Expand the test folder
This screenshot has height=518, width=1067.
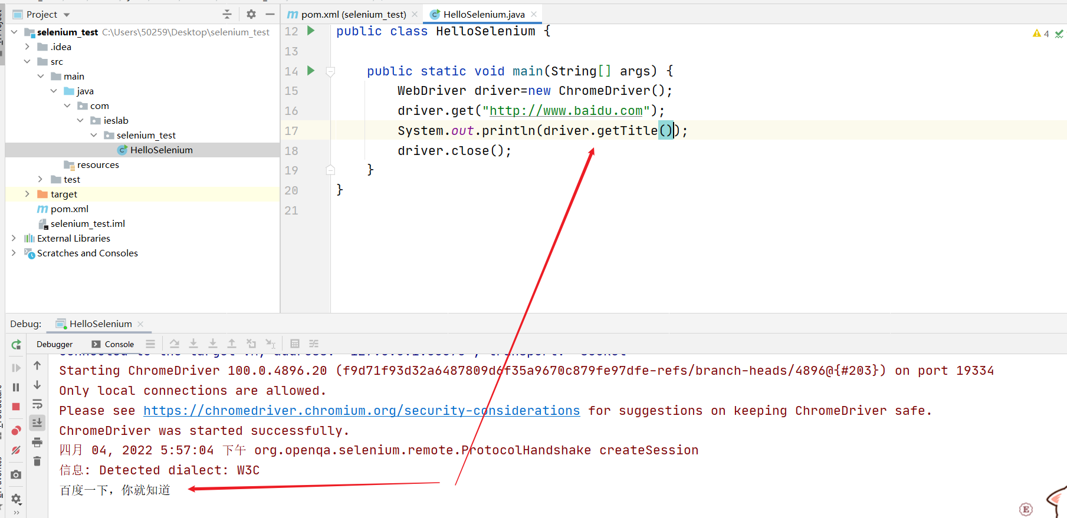(41, 179)
